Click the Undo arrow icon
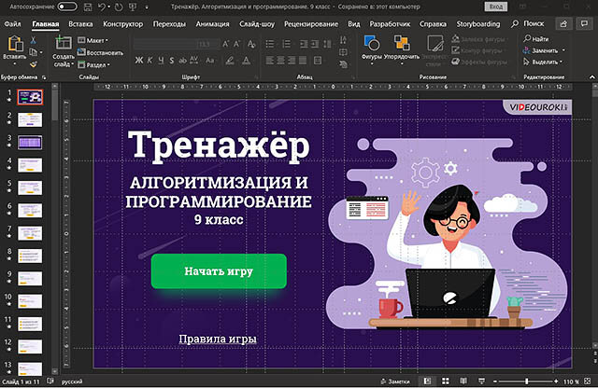 coord(101,7)
